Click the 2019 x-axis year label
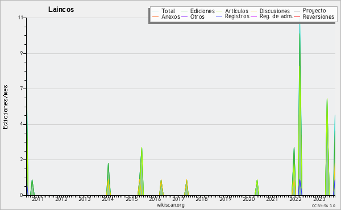The width and height of the screenshot is (341, 210). pos(225,199)
